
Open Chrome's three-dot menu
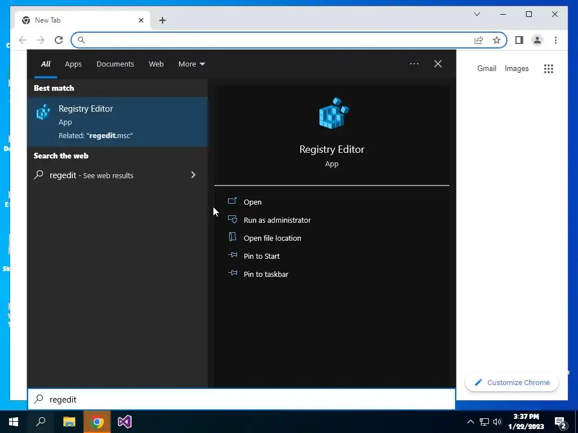tap(555, 40)
